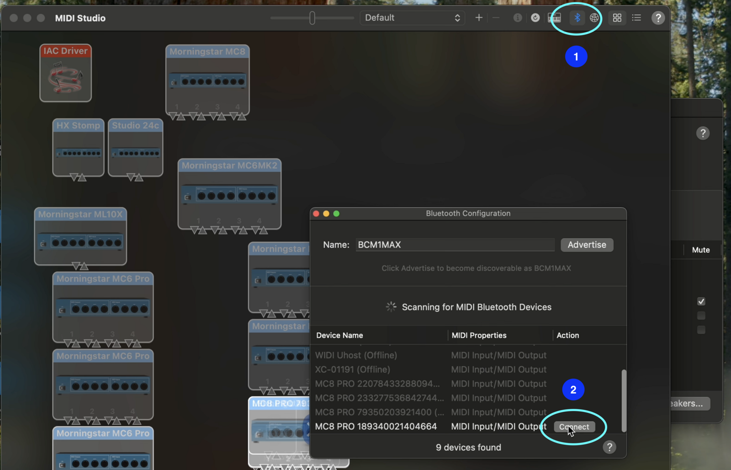Viewport: 731px width, 470px height.
Task: Click the Device Name column header
Action: (x=339, y=335)
